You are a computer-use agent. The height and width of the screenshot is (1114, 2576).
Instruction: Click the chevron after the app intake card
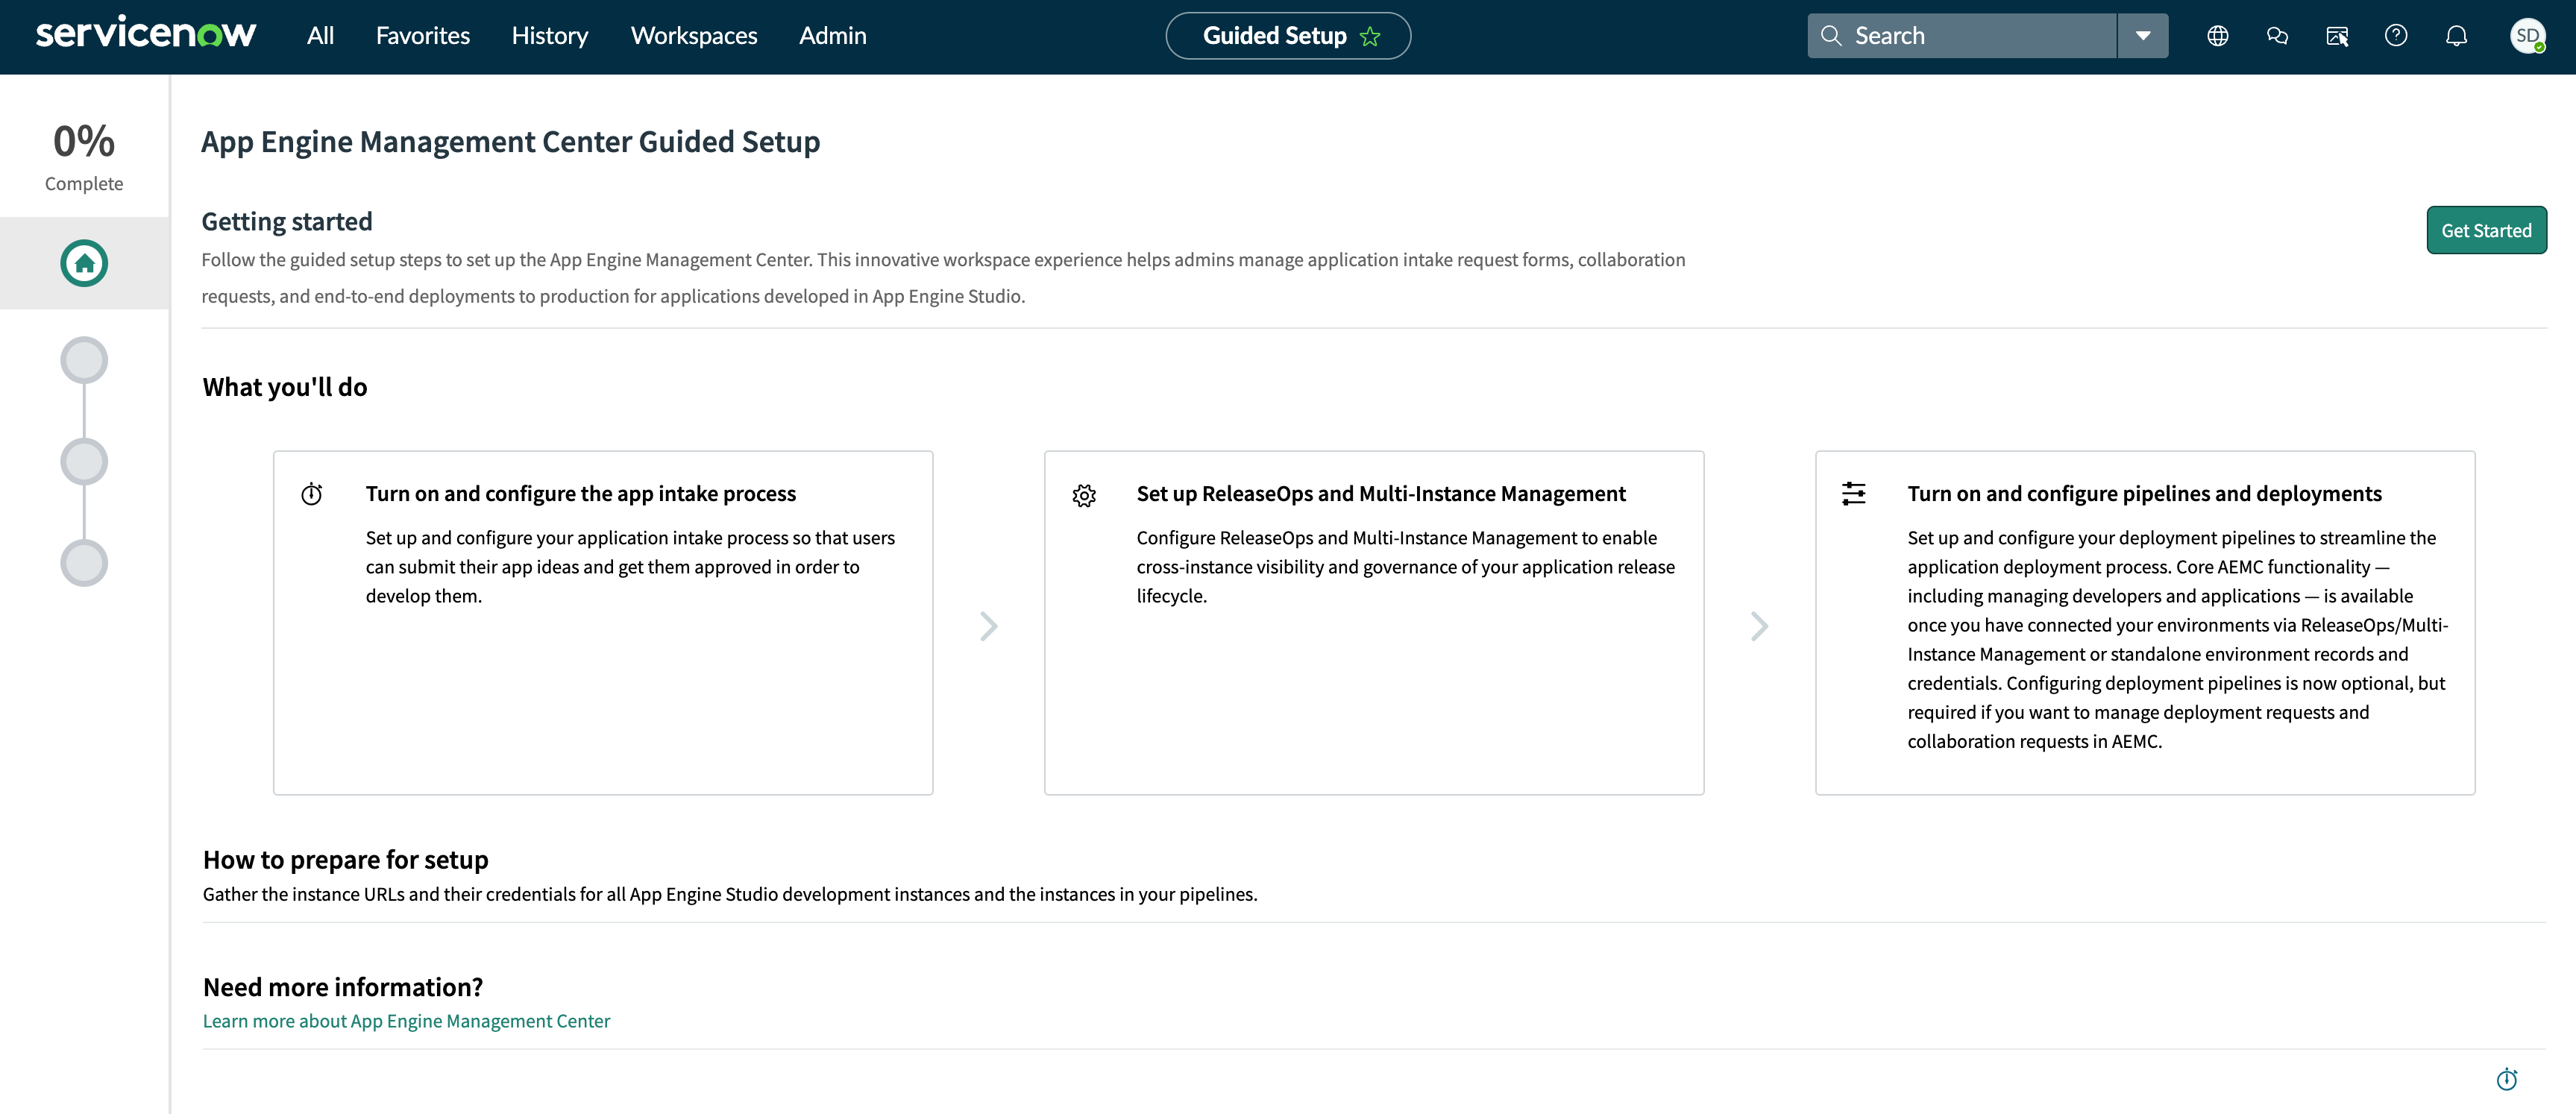pos(988,626)
